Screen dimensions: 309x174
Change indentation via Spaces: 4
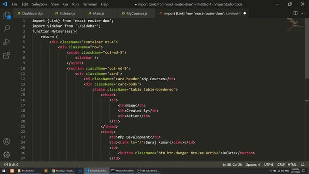coord(253,164)
